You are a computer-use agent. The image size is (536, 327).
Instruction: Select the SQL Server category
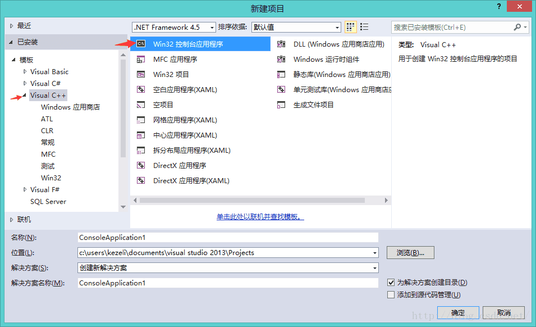[48, 202]
